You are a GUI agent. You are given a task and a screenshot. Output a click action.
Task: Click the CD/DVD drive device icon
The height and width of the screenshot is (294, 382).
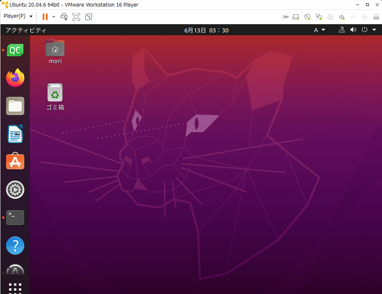click(x=307, y=17)
